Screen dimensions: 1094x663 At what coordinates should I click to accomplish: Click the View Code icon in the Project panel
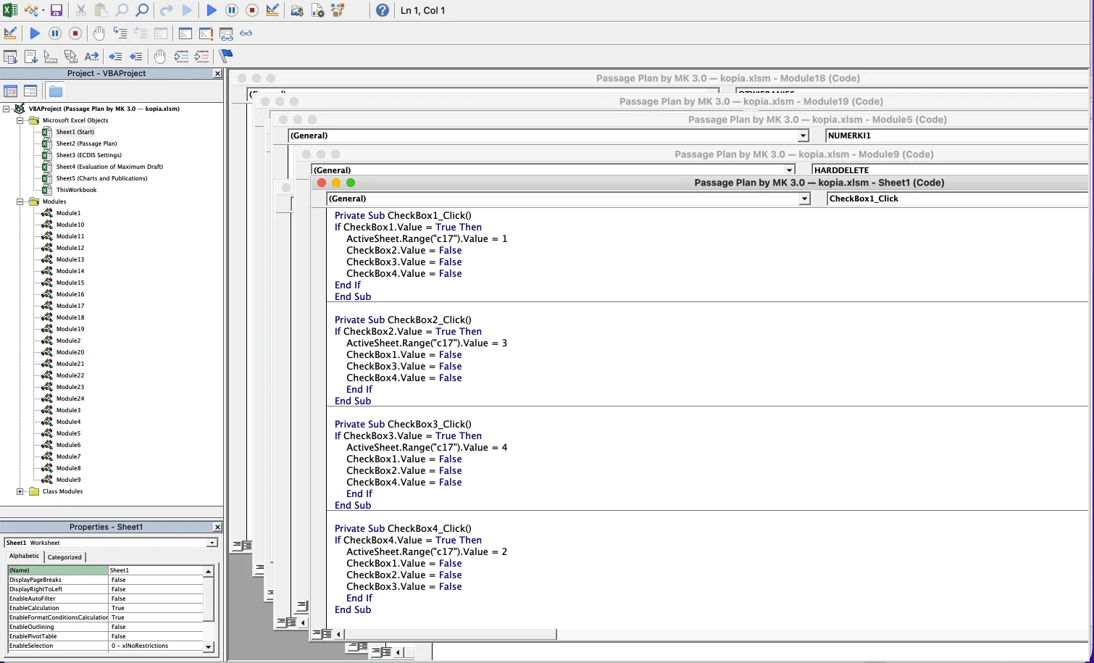[x=11, y=91]
